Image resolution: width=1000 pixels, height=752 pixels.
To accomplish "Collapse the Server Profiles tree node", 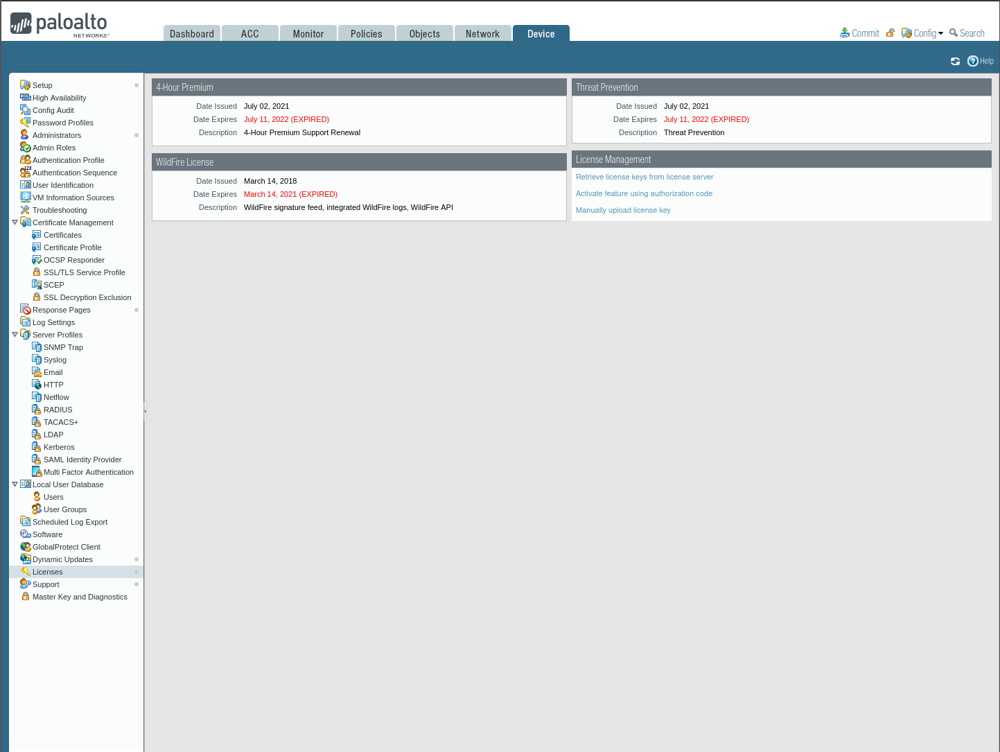I will click(x=15, y=335).
